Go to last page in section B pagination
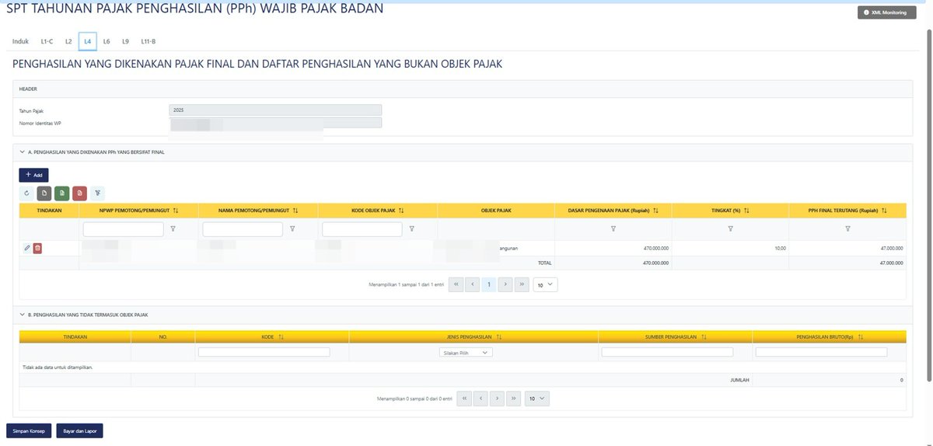 [x=513, y=399]
